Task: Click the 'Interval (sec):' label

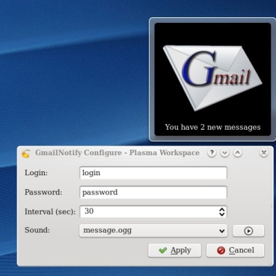Action: [x=50, y=212]
